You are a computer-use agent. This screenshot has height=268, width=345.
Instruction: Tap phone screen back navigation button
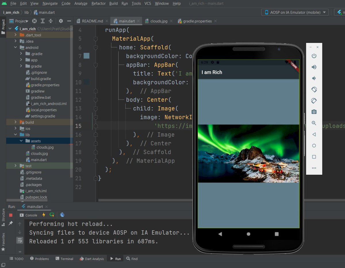pyautogui.click(x=220, y=234)
